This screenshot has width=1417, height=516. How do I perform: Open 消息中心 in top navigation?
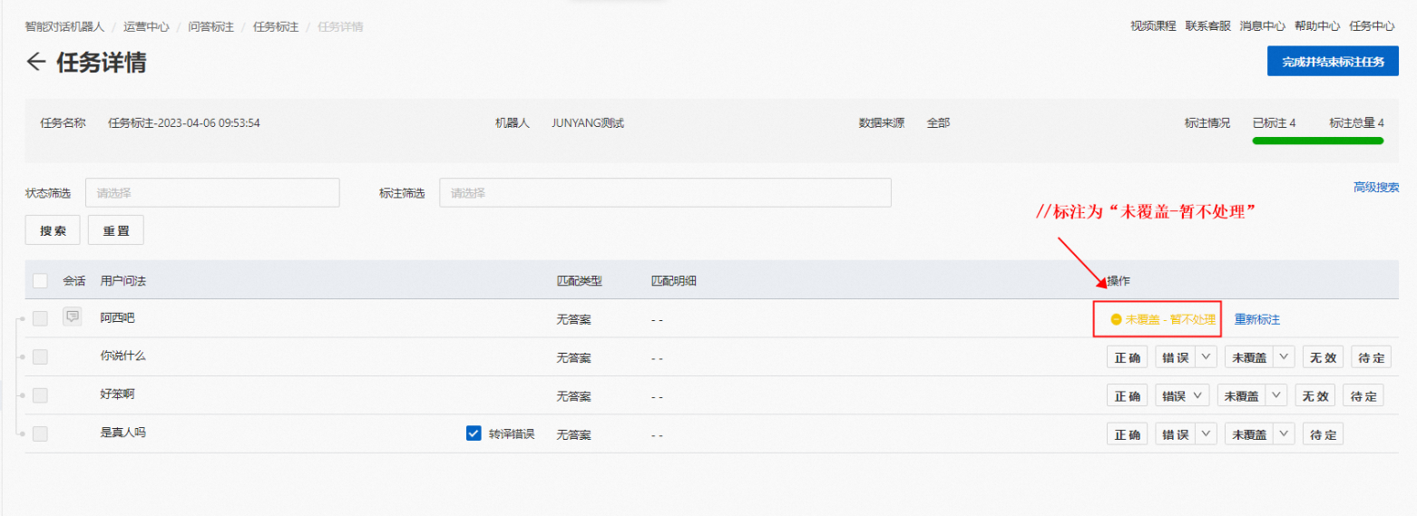[1263, 26]
